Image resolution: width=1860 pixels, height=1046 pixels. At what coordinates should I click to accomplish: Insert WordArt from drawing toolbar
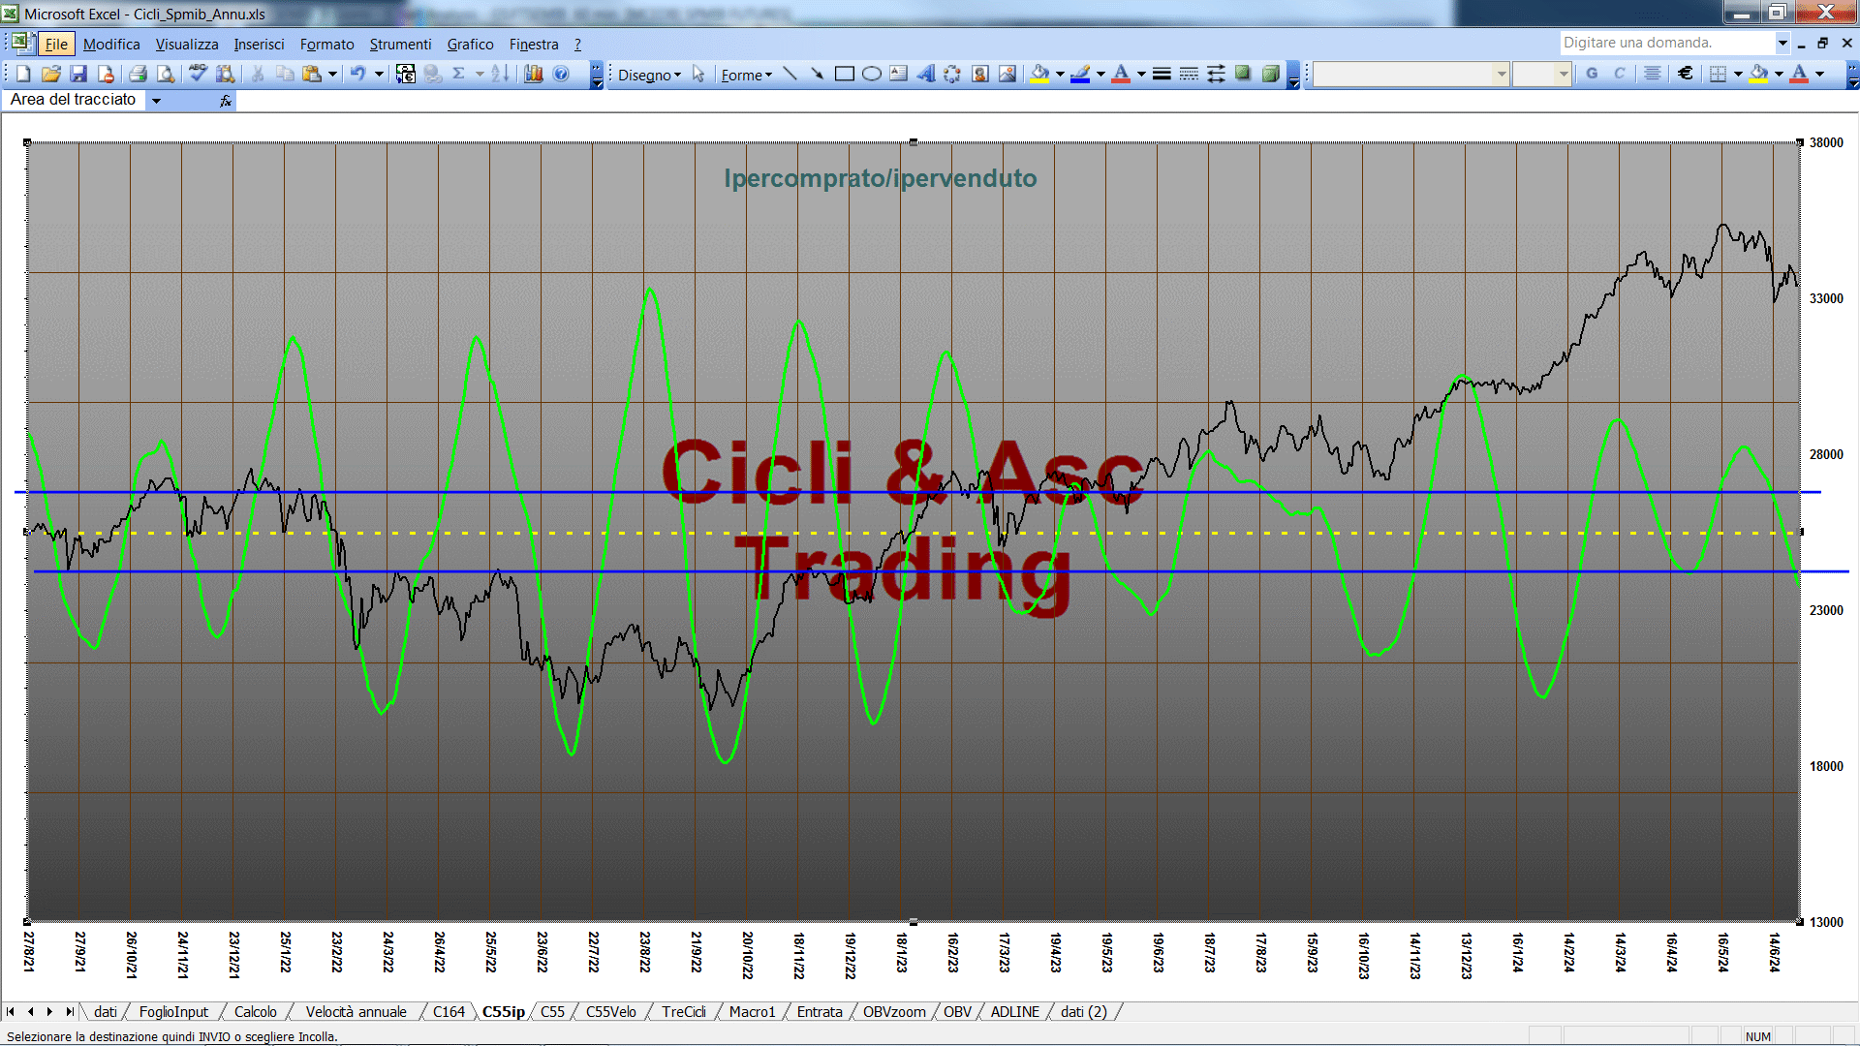pos(925,74)
